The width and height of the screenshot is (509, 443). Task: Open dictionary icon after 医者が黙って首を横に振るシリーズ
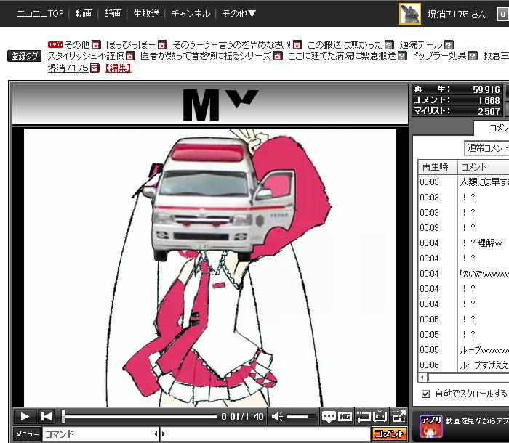tap(278, 56)
